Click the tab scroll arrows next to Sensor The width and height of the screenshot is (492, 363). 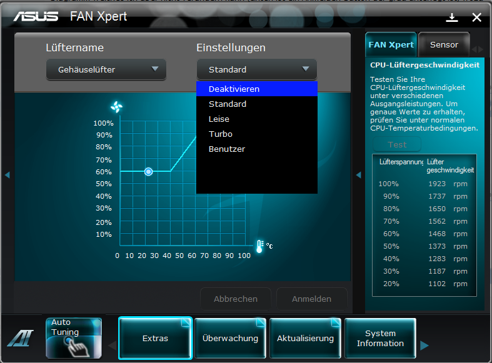point(477,49)
